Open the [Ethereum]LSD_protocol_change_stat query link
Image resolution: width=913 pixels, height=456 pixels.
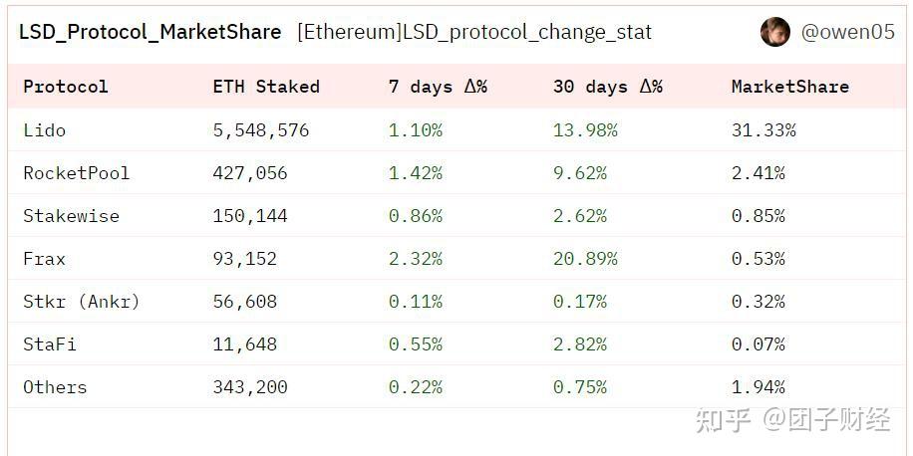click(474, 32)
